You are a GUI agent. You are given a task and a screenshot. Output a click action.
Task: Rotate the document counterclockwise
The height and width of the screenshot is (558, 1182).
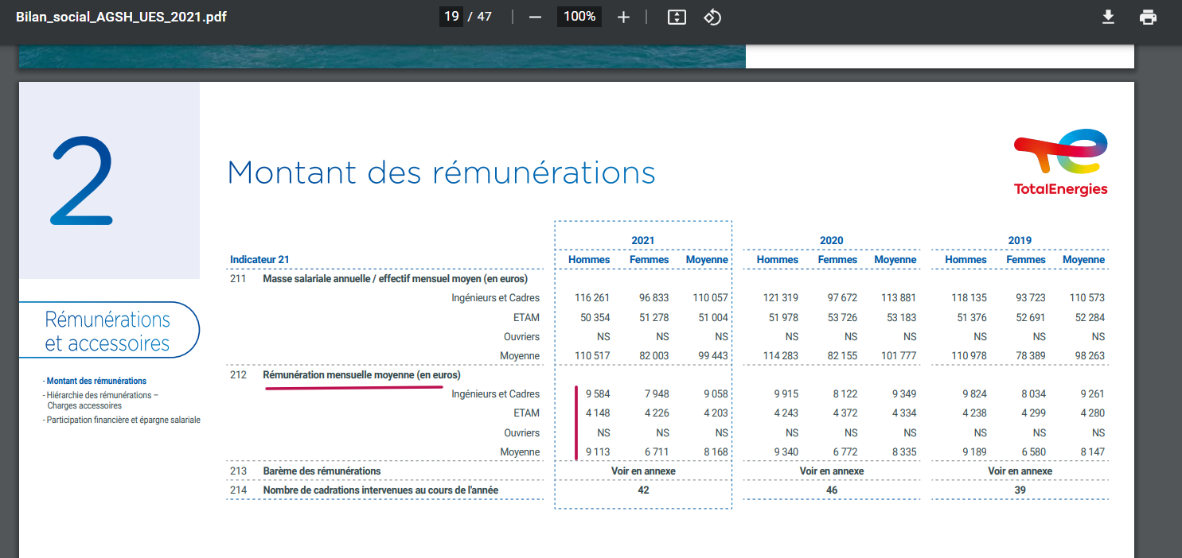[x=712, y=17]
